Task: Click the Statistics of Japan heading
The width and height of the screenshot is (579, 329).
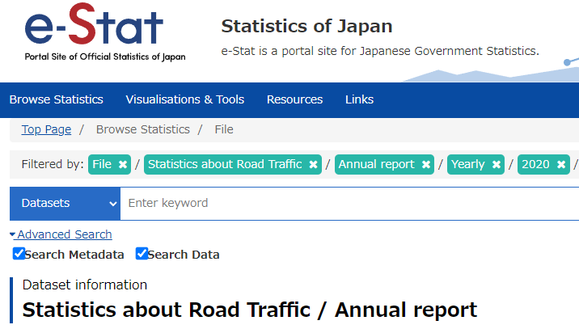Action: [x=306, y=26]
